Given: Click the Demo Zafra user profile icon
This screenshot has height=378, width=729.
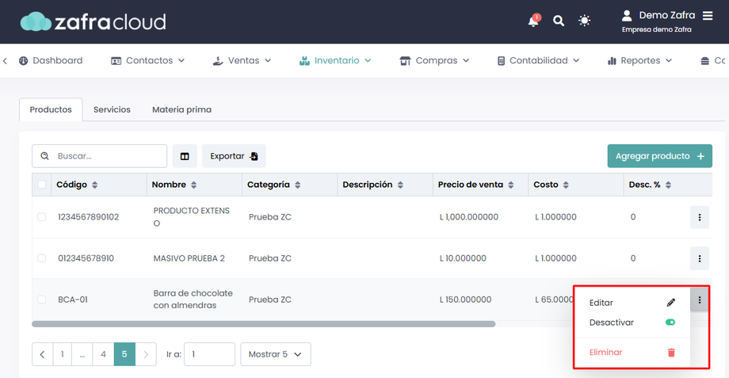Looking at the screenshot, I should tap(627, 16).
